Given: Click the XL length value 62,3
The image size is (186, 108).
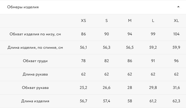Looking at the screenshot, I should (176, 101).
